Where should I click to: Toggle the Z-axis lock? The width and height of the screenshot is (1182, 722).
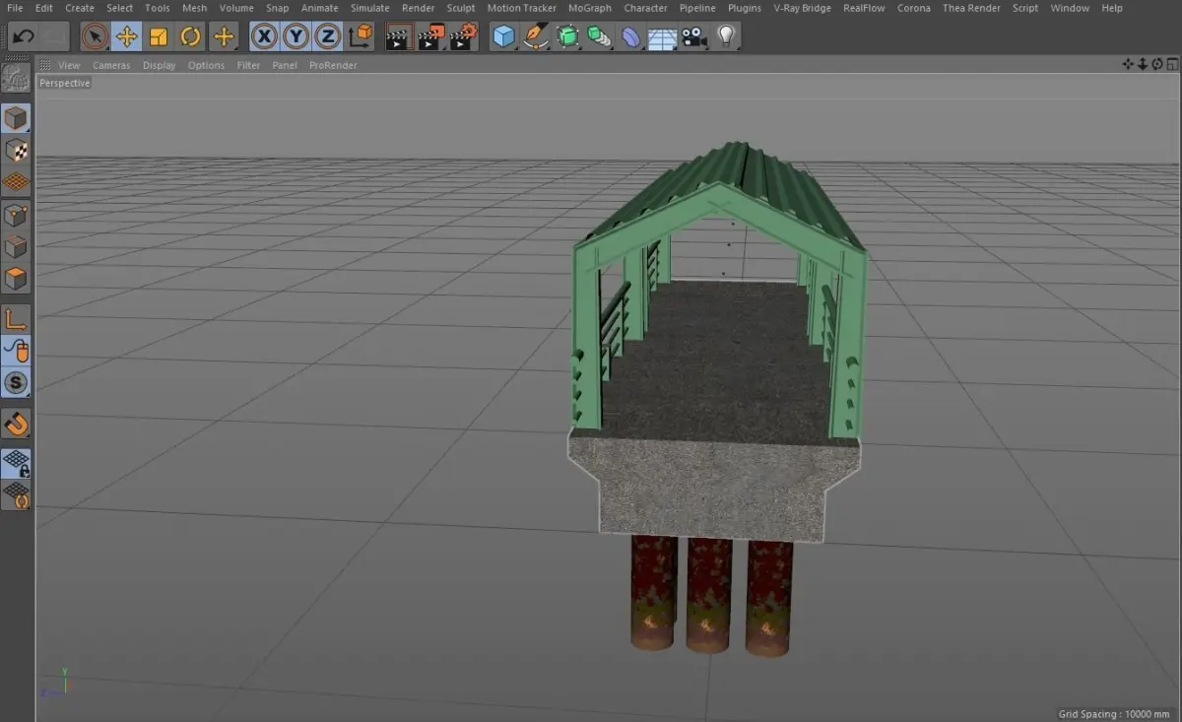327,37
